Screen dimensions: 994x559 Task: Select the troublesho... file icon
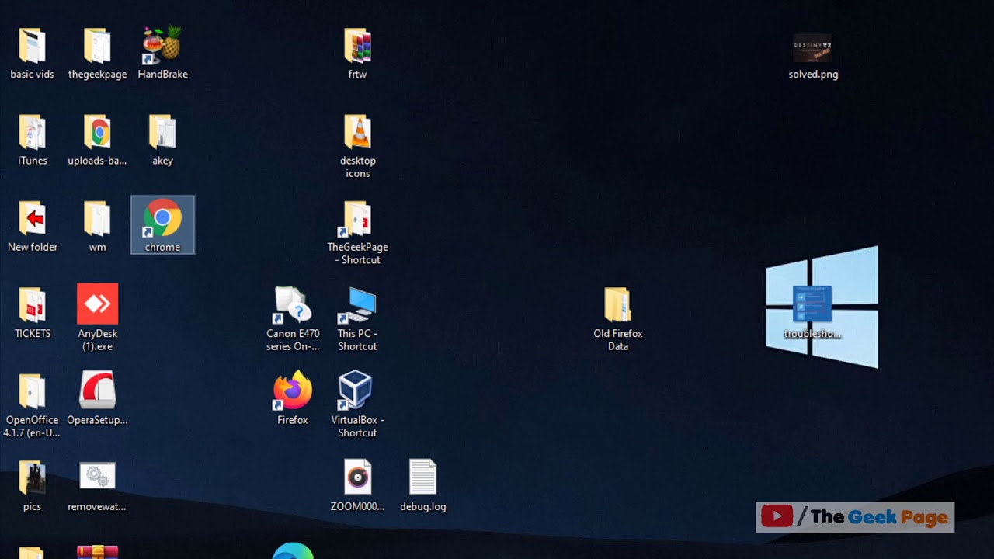[x=813, y=304]
